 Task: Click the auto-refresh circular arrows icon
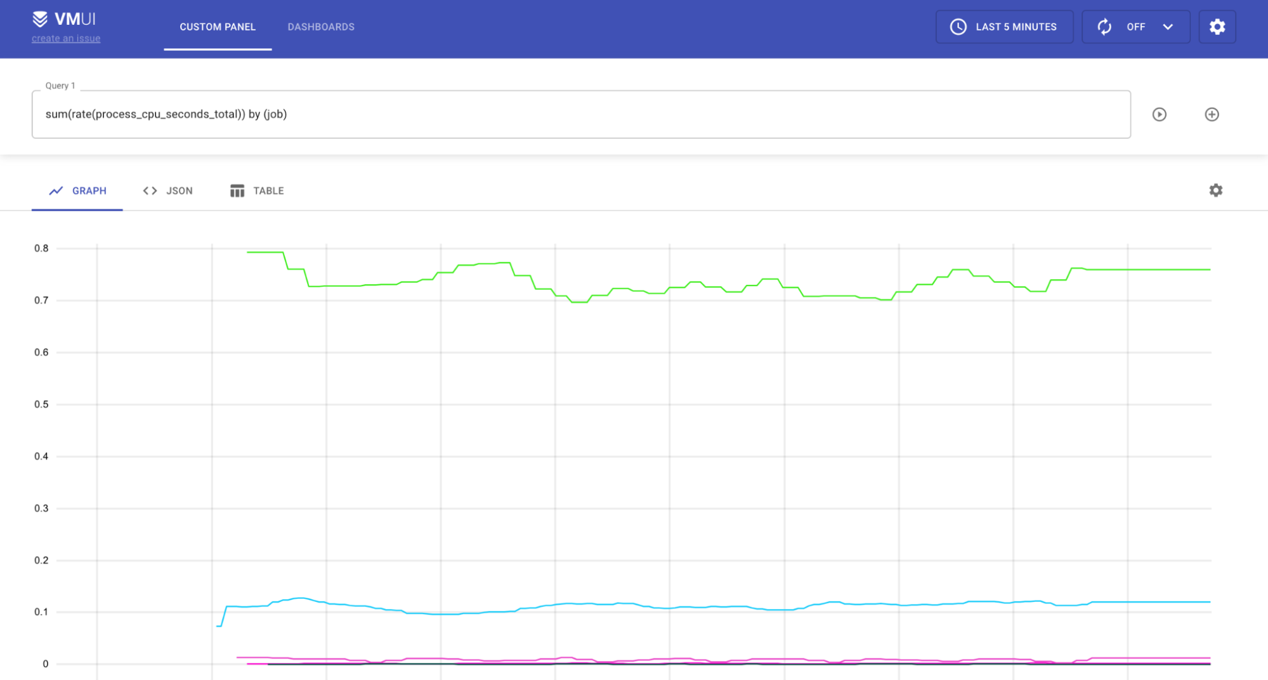1104,27
